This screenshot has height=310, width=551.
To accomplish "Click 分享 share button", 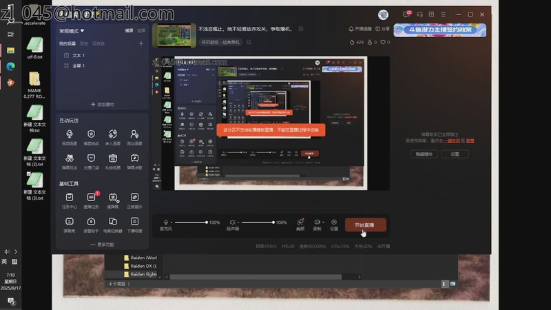I will coord(382,29).
